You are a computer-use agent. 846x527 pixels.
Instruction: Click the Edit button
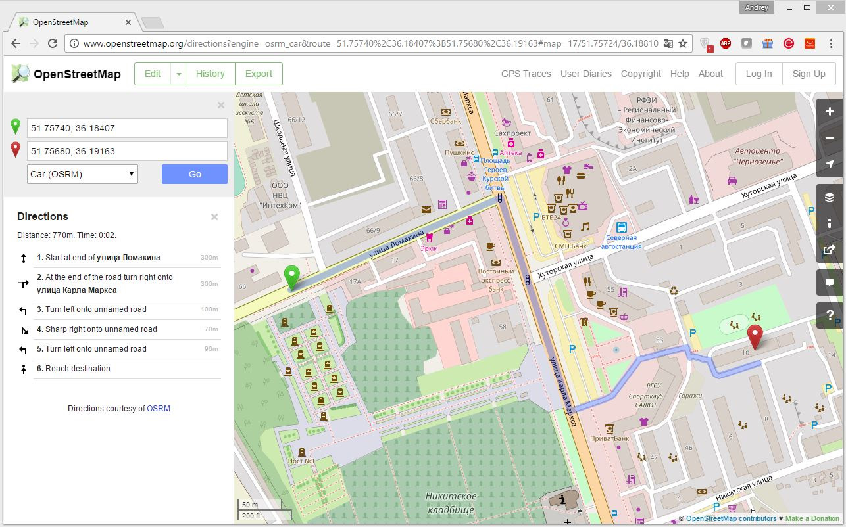click(x=153, y=74)
